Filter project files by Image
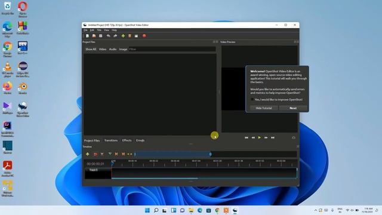 (123, 49)
